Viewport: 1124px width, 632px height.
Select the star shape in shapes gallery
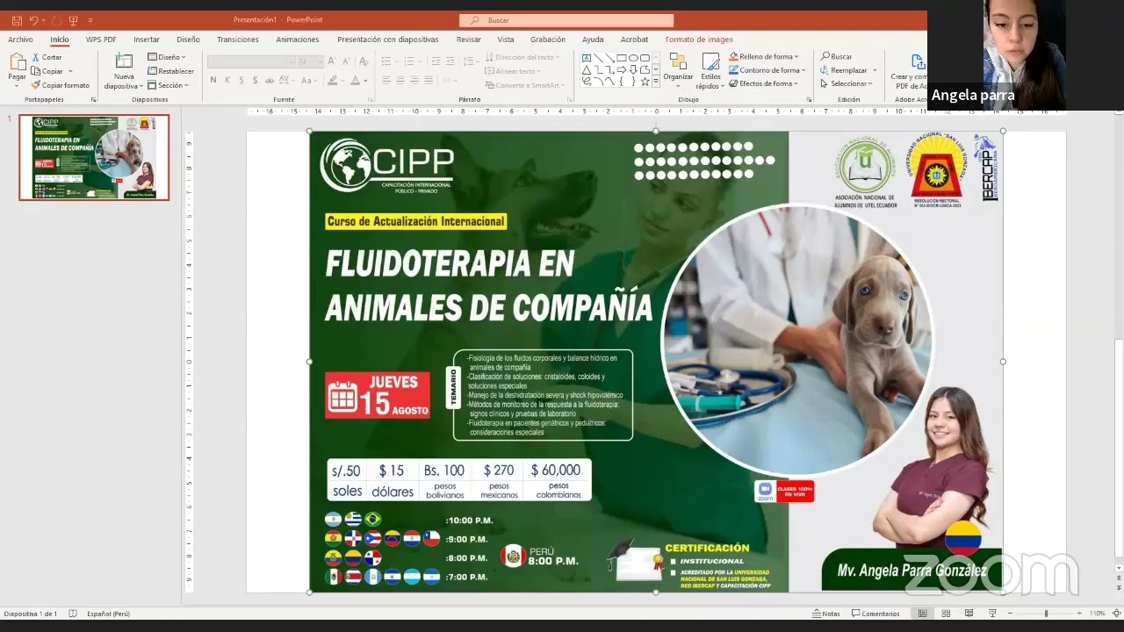point(645,82)
